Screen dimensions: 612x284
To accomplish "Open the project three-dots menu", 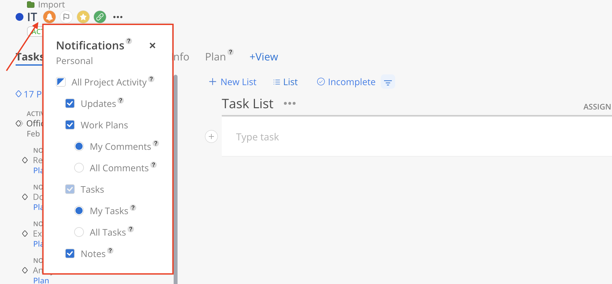I will 118,17.
